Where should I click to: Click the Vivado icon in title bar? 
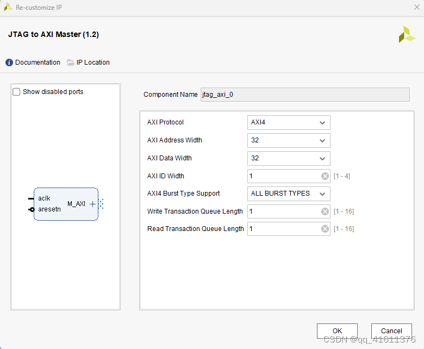coord(8,7)
